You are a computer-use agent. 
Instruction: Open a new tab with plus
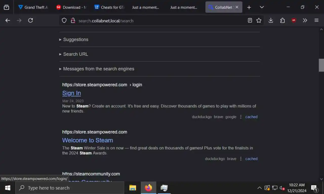click(249, 7)
